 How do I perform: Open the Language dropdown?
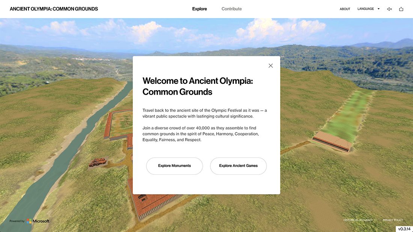tap(368, 9)
